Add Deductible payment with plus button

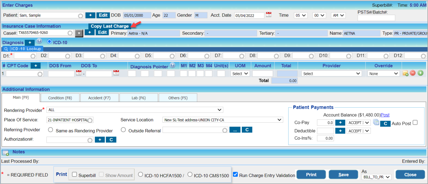click(x=340, y=131)
